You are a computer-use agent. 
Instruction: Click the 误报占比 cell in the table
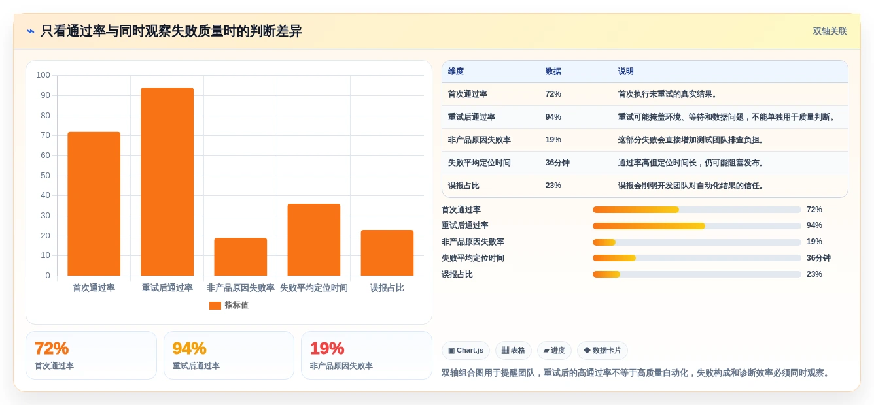pos(464,186)
